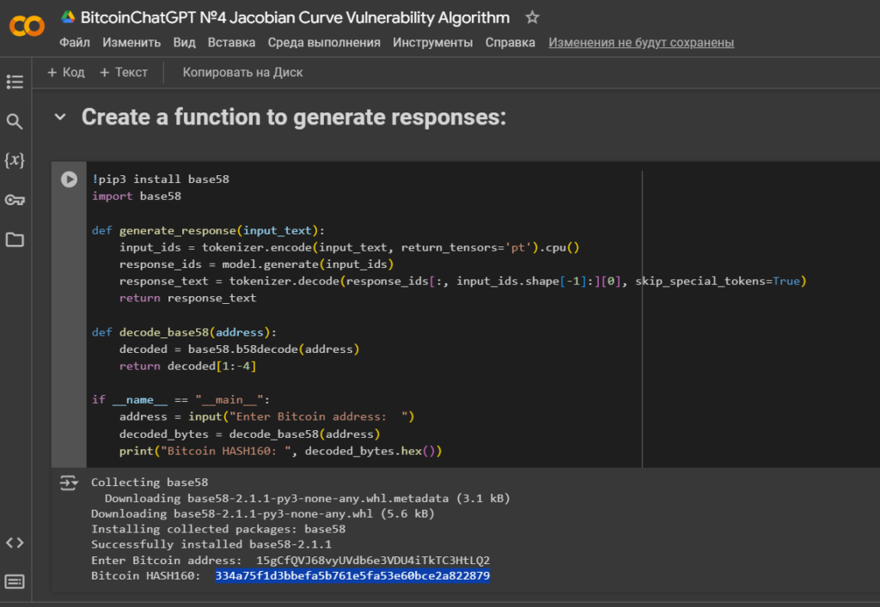Open the search and replace sidebar icon
This screenshot has width=880, height=607.
click(x=15, y=122)
